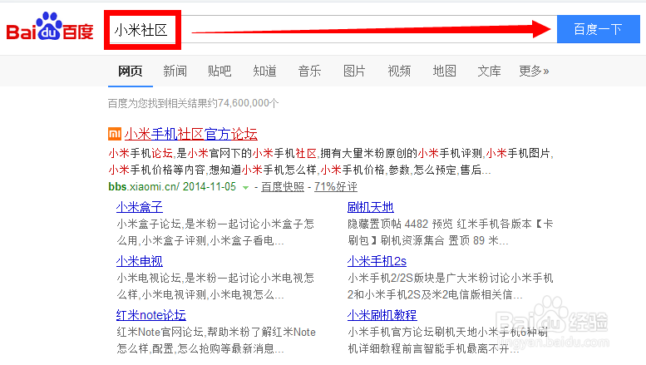
Task: Click the Baidu logo
Action: (x=50, y=27)
